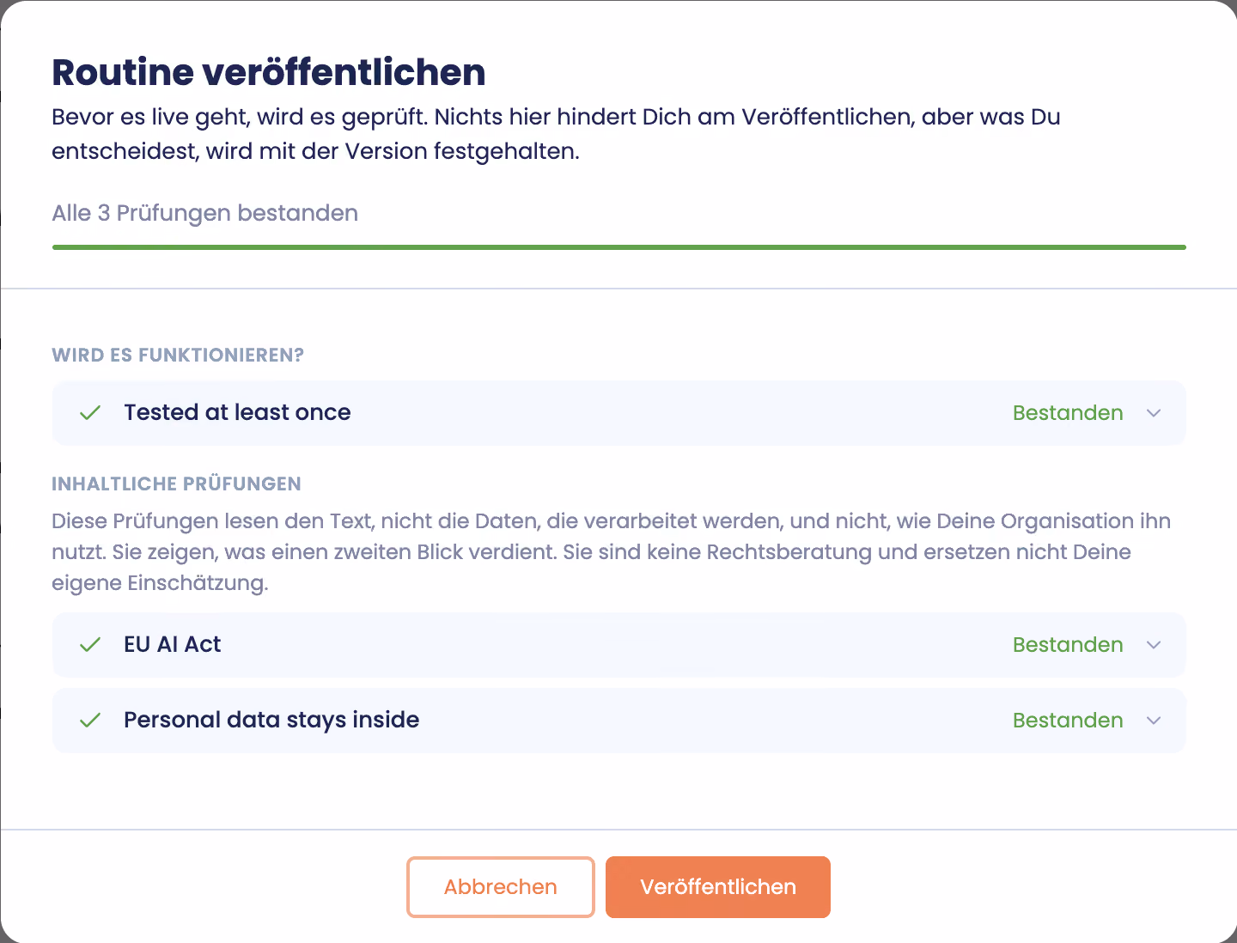Image resolution: width=1237 pixels, height=943 pixels.
Task: Click the WIRD ES FUNKTIONIEREN? heading
Action: [178, 356]
